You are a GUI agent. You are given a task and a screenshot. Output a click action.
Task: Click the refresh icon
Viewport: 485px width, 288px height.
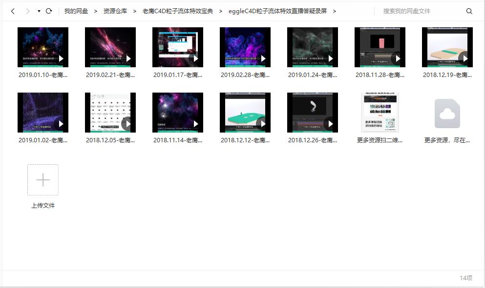49,11
